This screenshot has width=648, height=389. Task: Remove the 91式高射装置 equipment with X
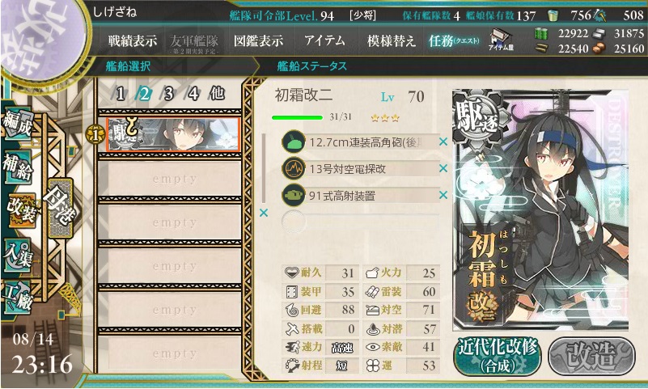point(443,194)
